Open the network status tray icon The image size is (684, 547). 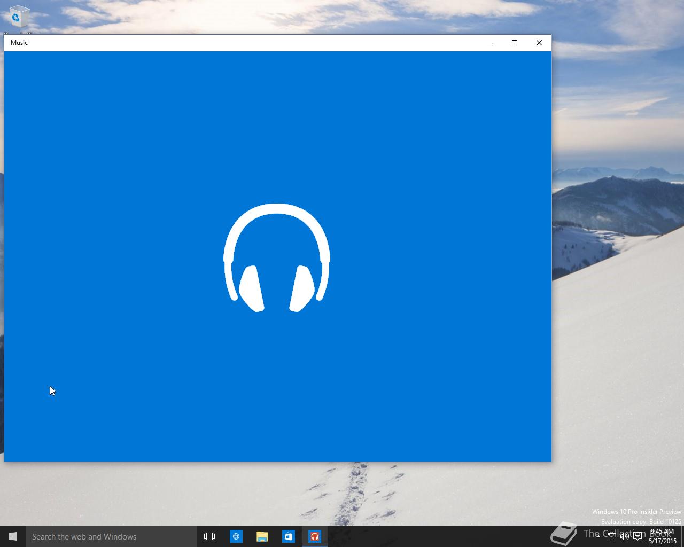pyautogui.click(x=611, y=536)
